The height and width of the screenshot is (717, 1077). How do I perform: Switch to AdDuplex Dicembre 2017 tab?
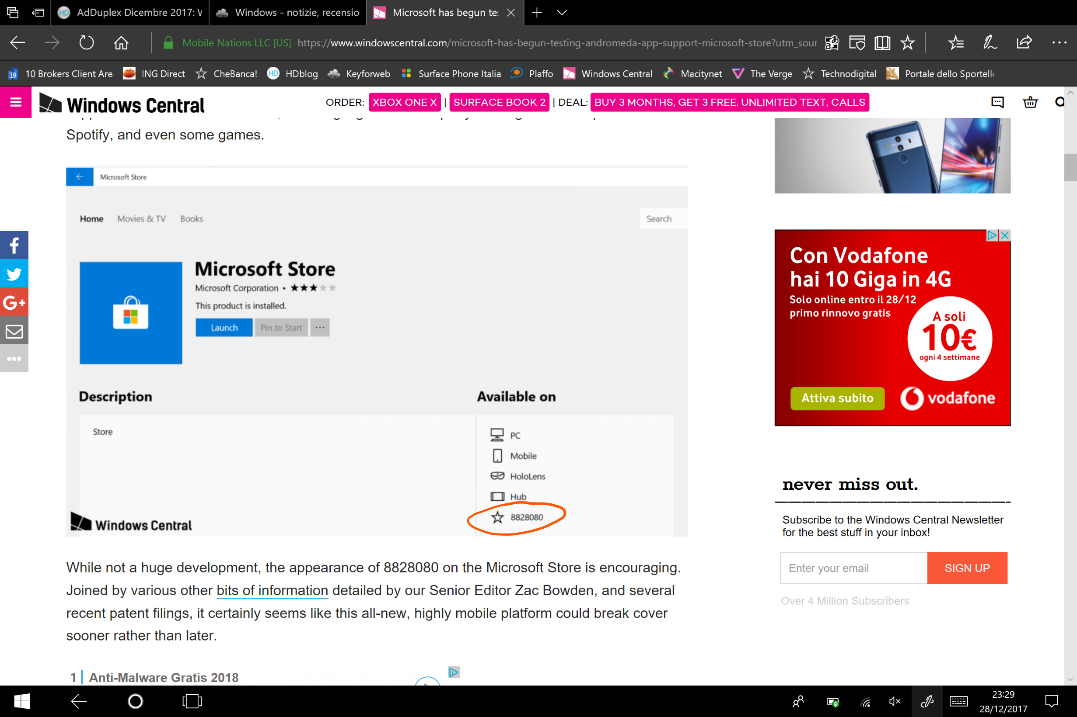point(130,12)
